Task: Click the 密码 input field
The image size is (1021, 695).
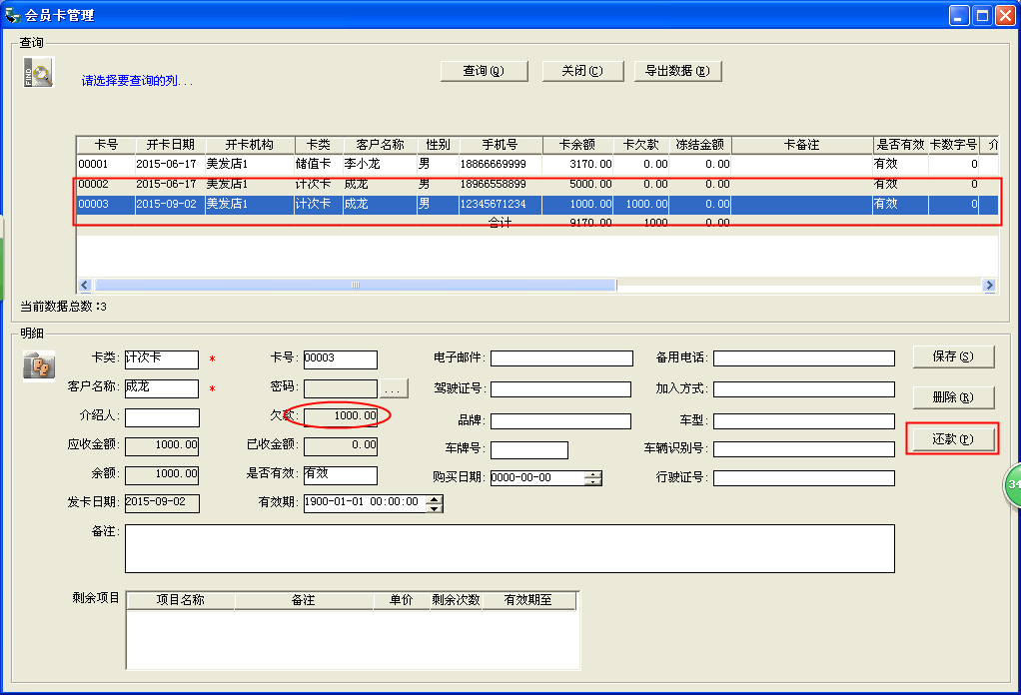Action: tap(341, 388)
